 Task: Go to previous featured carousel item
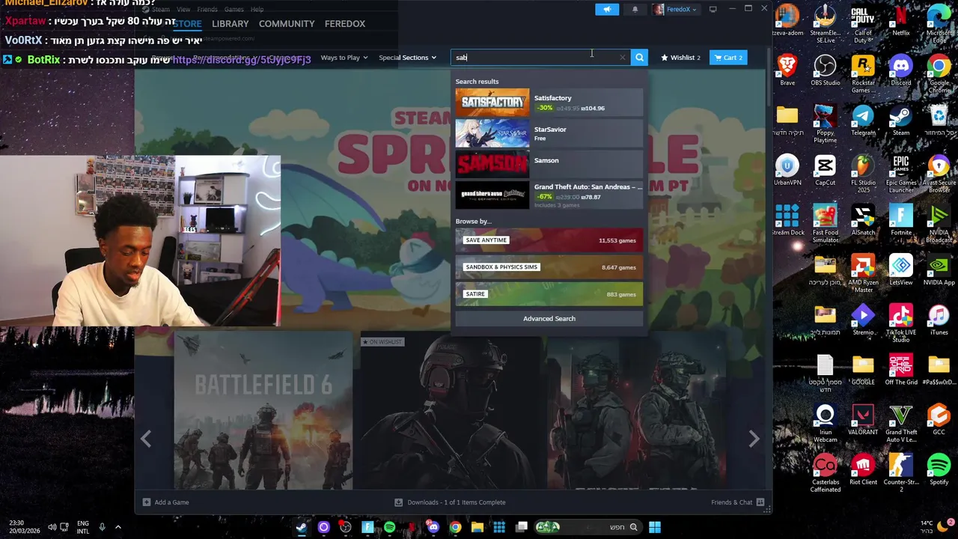146,439
